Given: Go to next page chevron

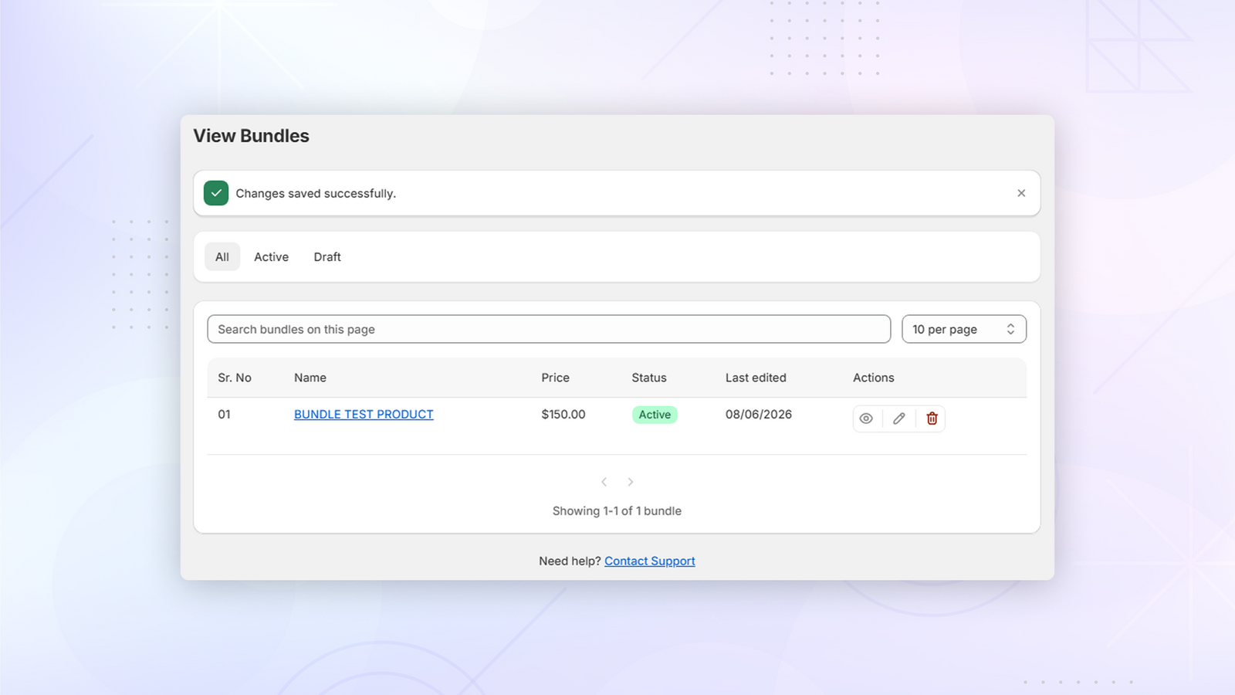Looking at the screenshot, I should (x=631, y=482).
